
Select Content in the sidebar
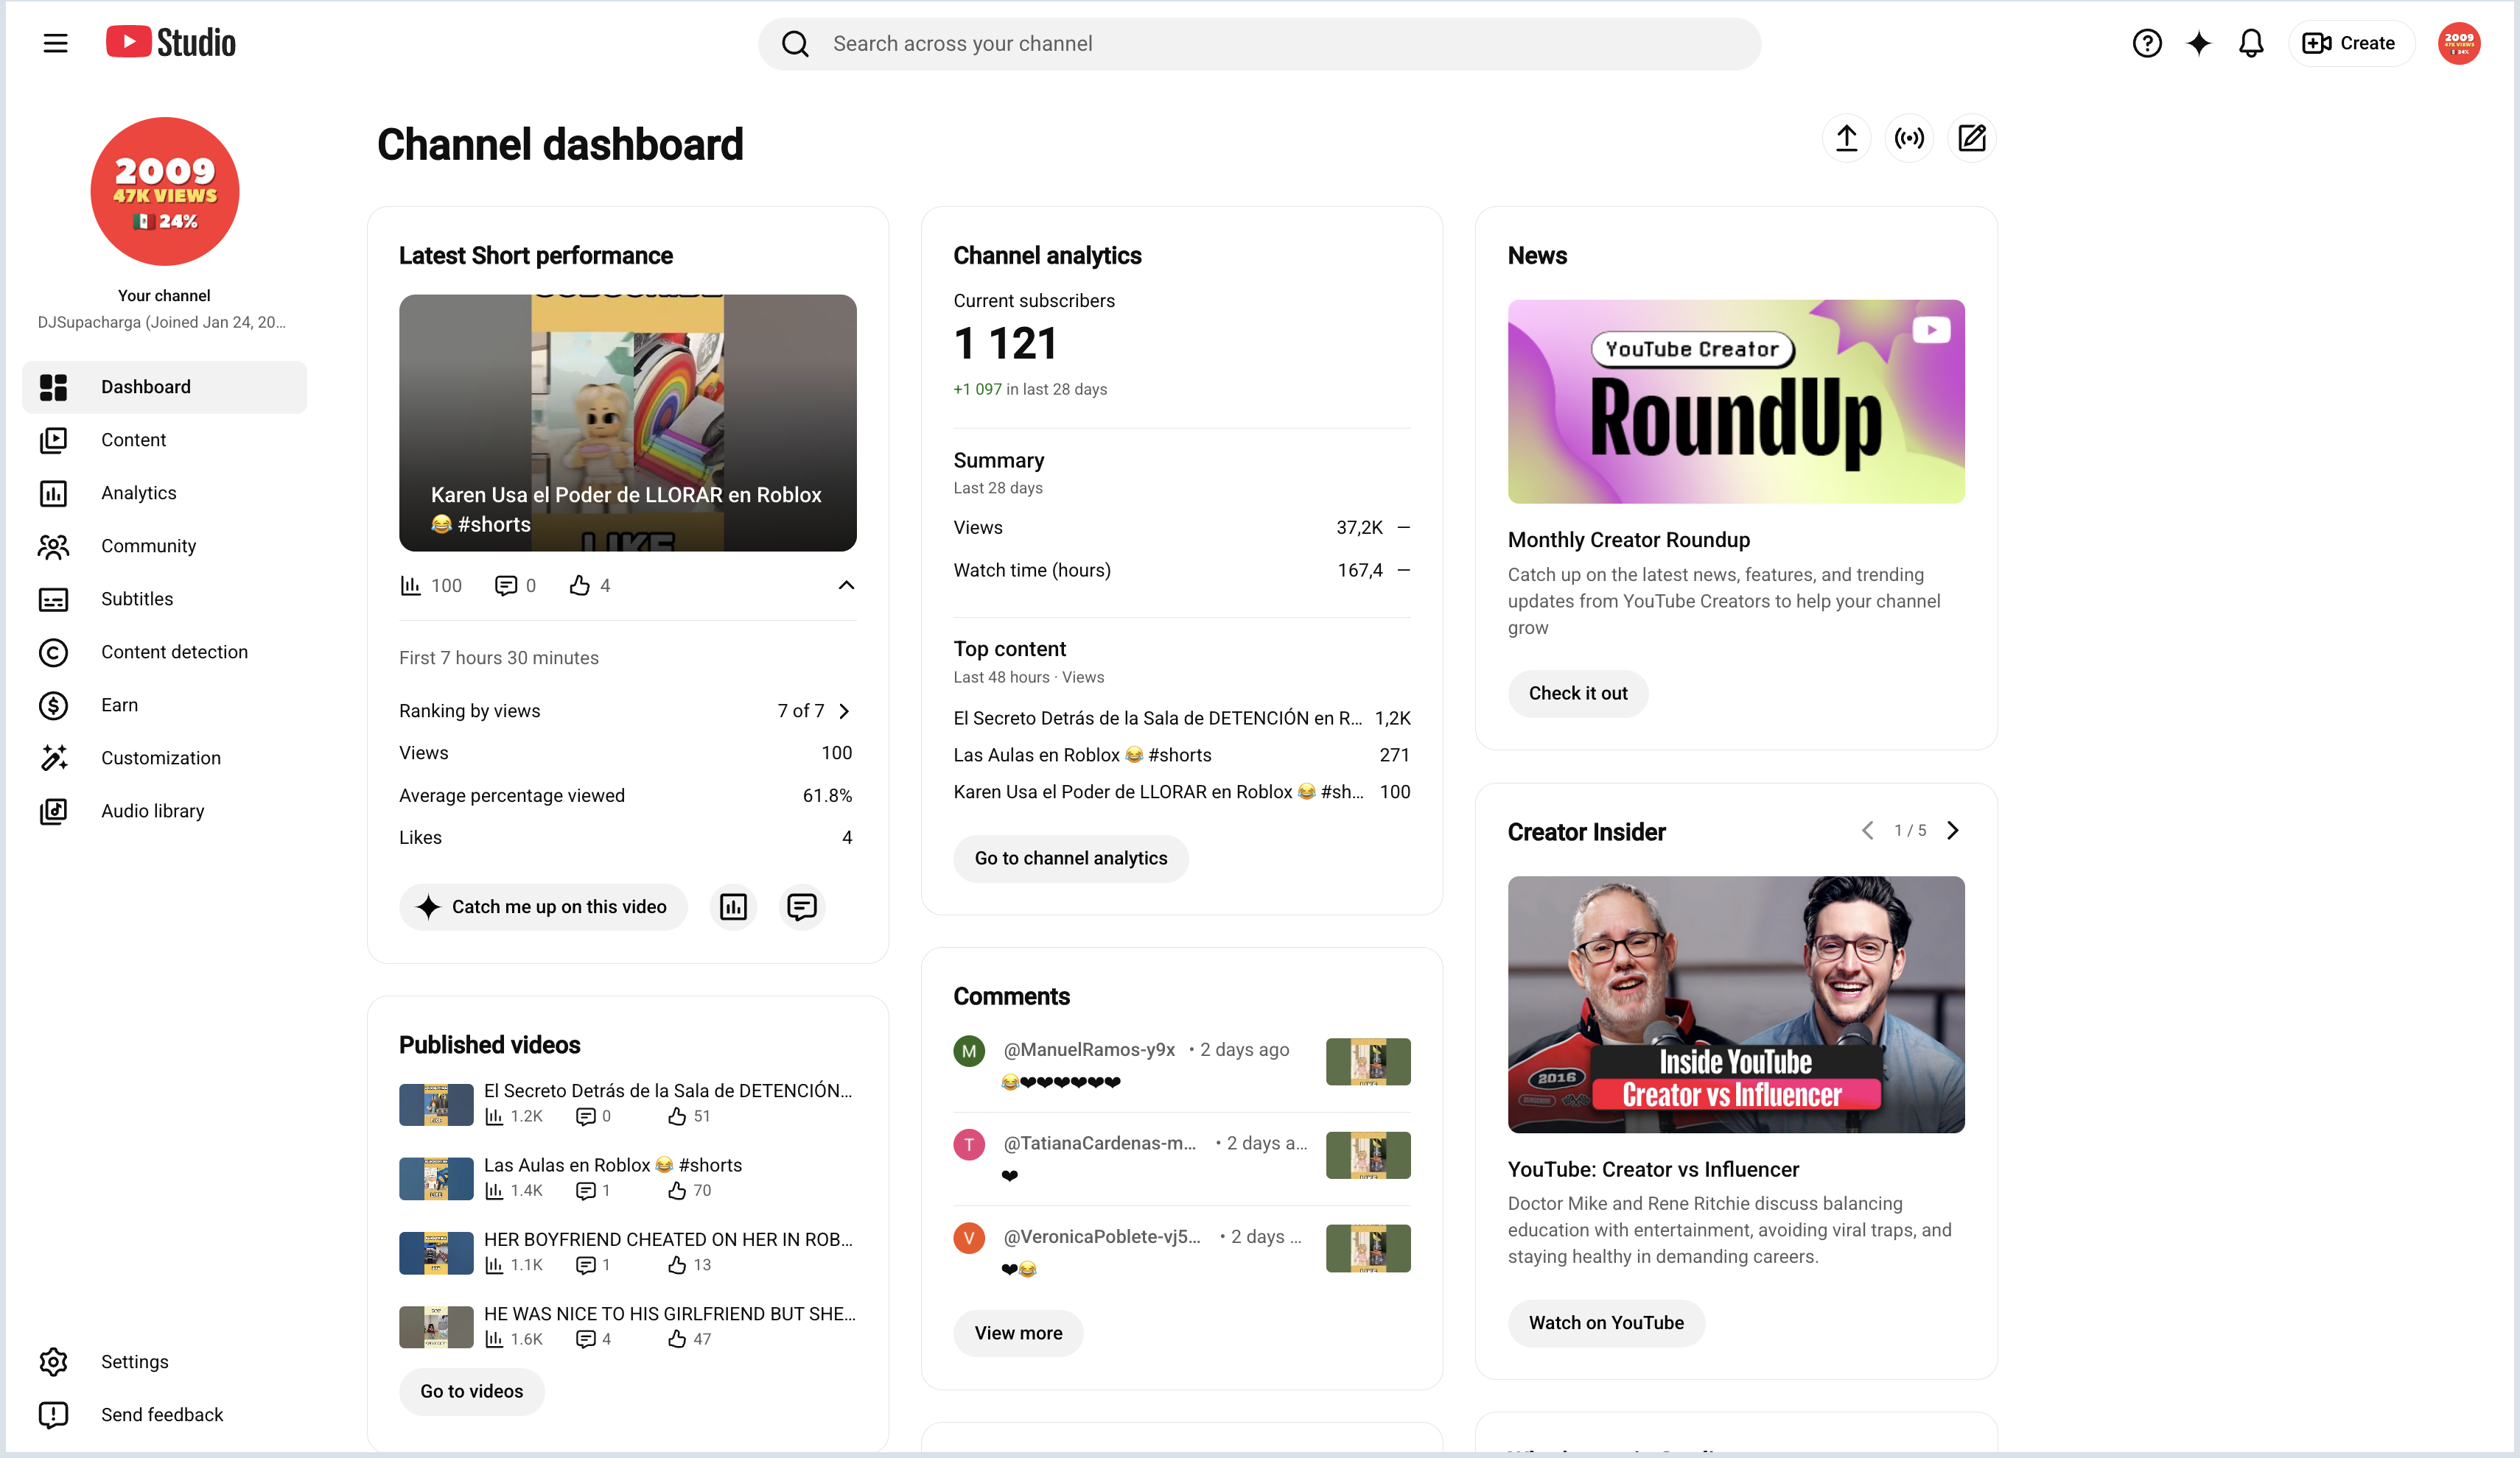click(x=164, y=440)
